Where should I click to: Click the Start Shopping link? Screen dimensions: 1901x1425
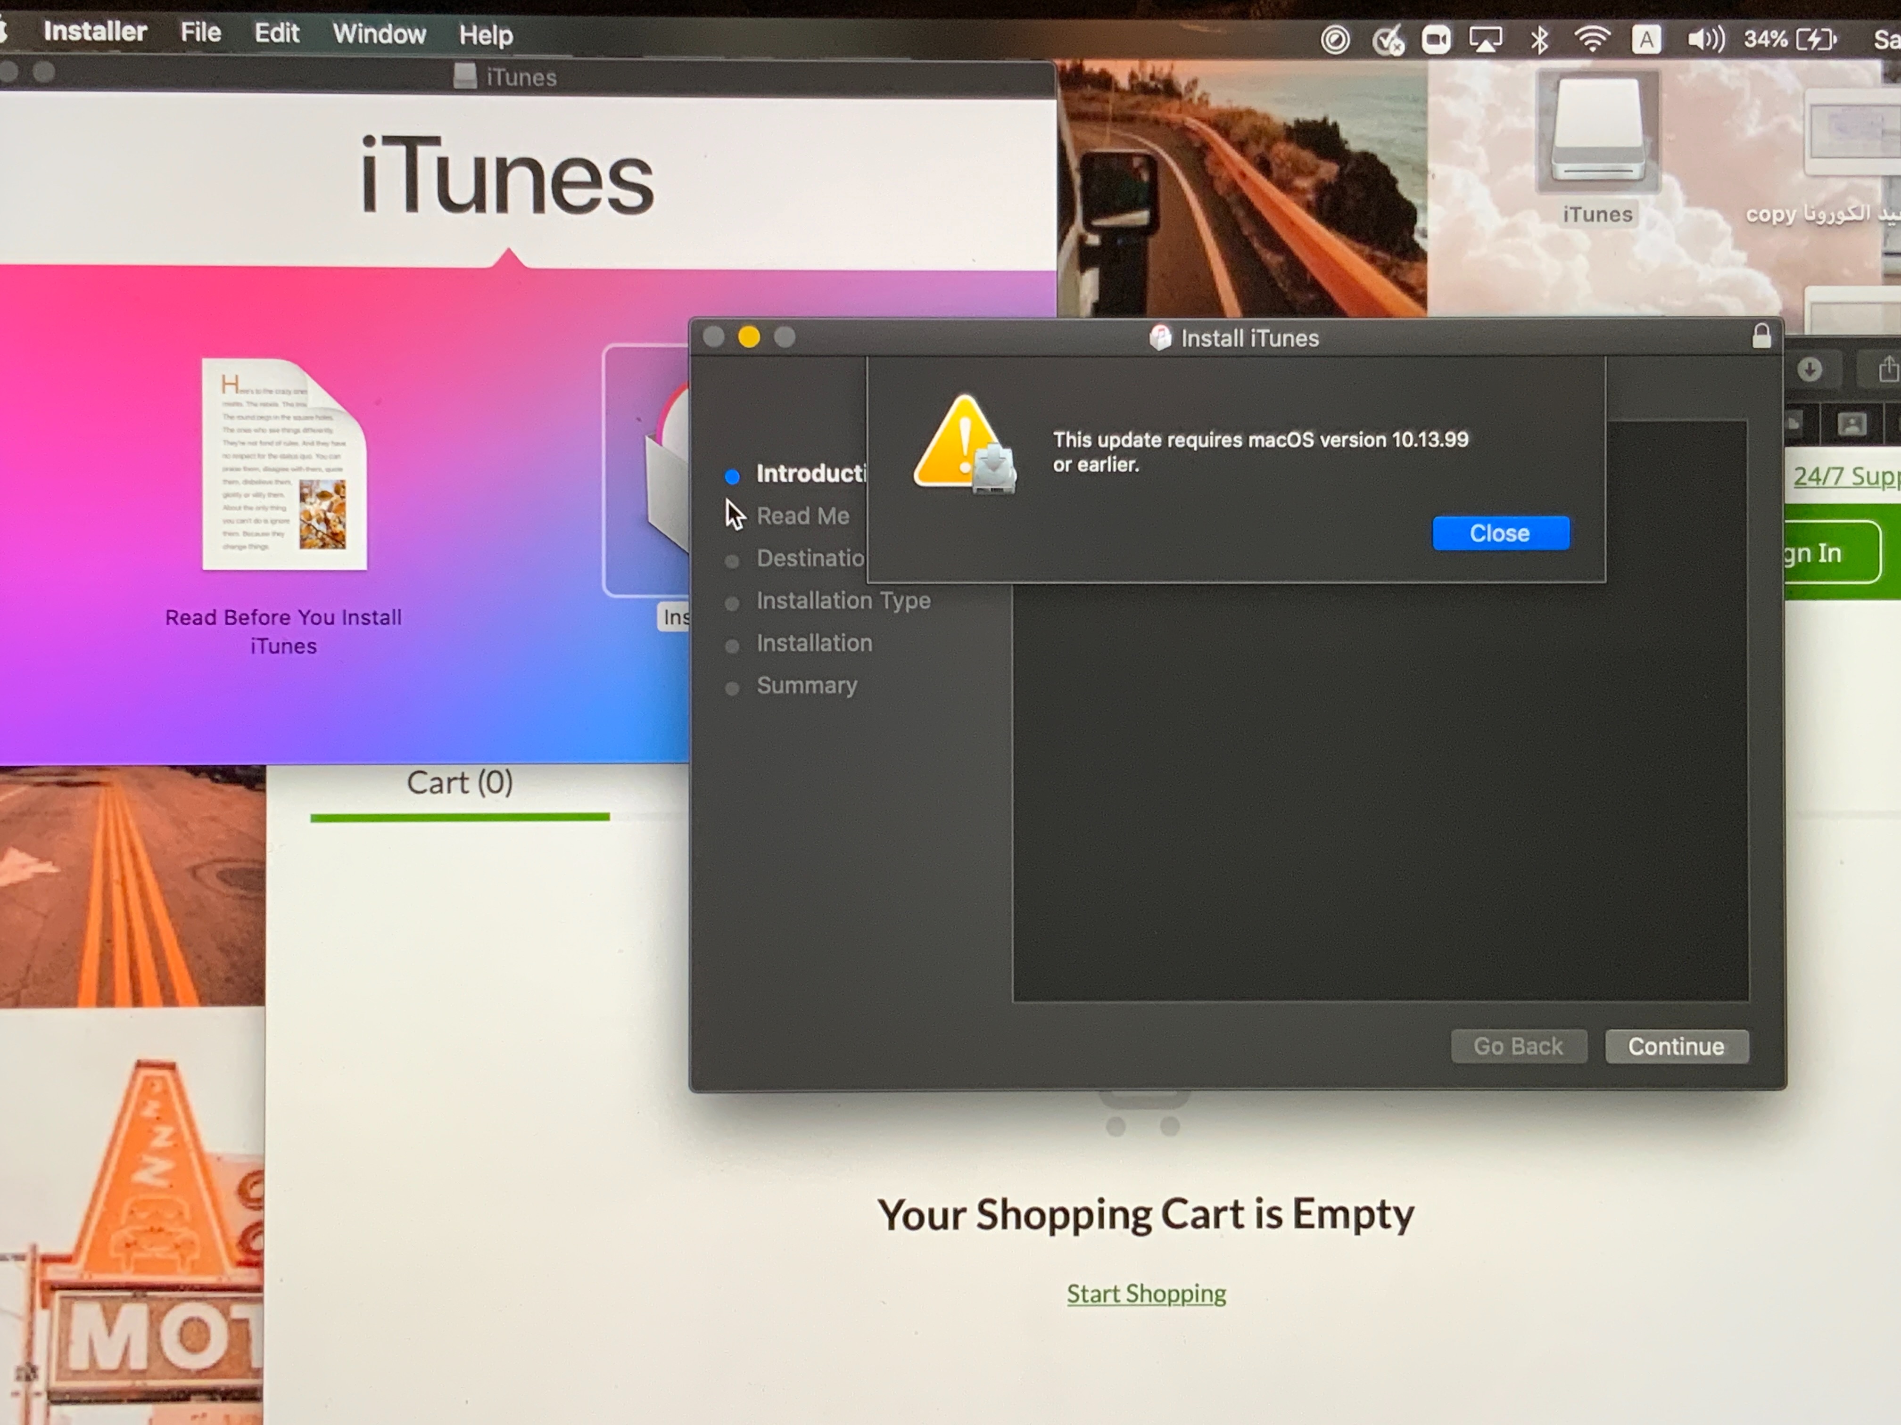tap(1146, 1294)
